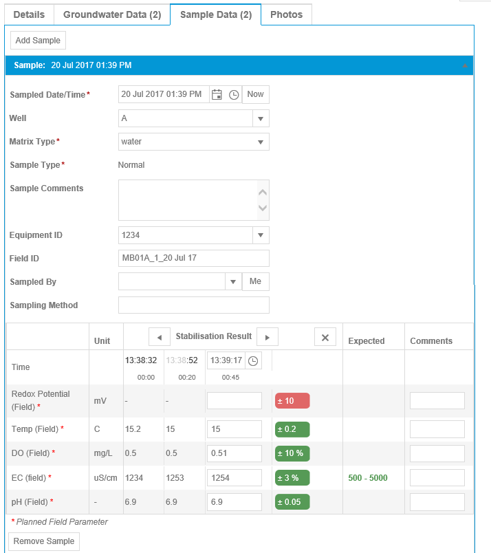
Task: Set sampled time with Now button
Action: pos(255,94)
